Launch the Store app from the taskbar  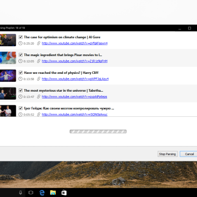click(x=64, y=193)
